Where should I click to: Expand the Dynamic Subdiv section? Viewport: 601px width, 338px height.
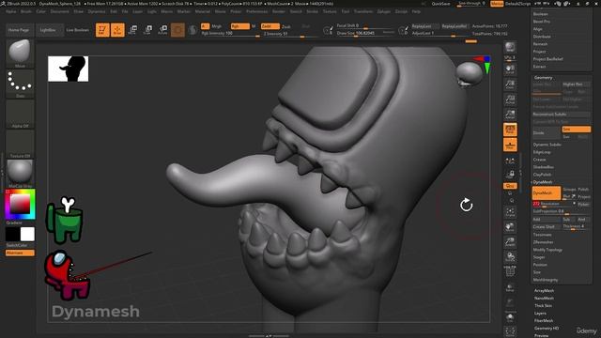[x=547, y=145]
